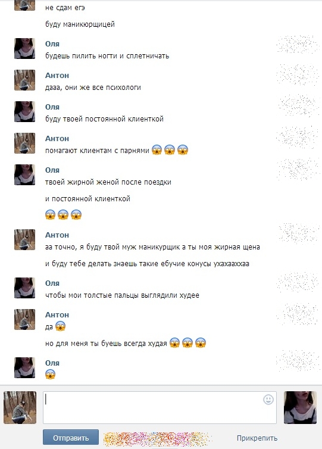Open Оля's name above 'будешь пилить ногти'
The height and width of the screenshot is (449, 322).
coord(52,44)
